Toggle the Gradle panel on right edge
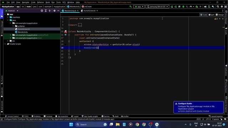 point(226,31)
